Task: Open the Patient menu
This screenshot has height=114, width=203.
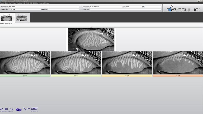Action: click(2, 3)
